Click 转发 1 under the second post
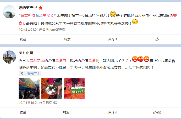 (67, 112)
